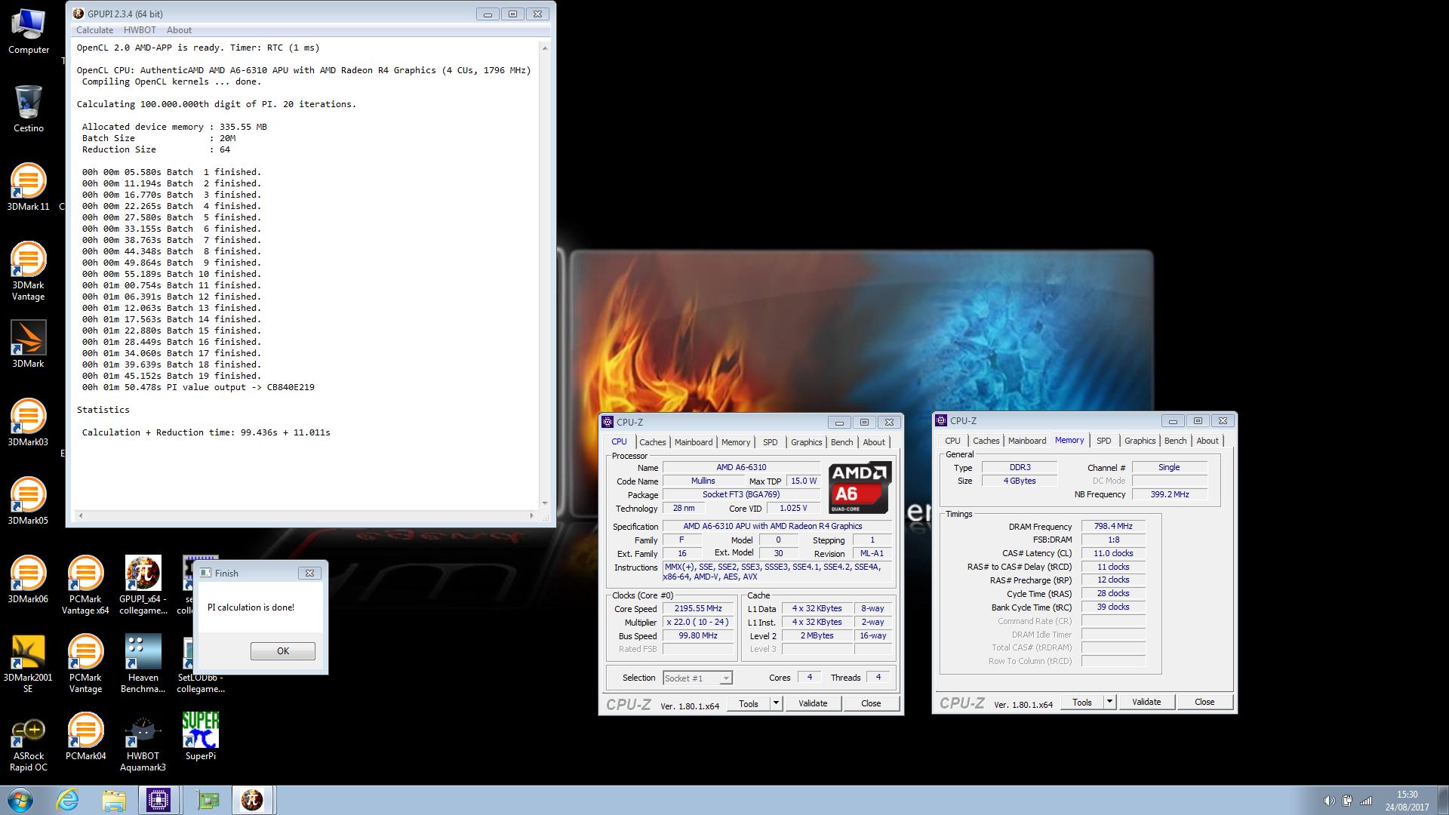
Task: Open SPD tab in right CPU-Z window
Action: pyautogui.click(x=1103, y=441)
